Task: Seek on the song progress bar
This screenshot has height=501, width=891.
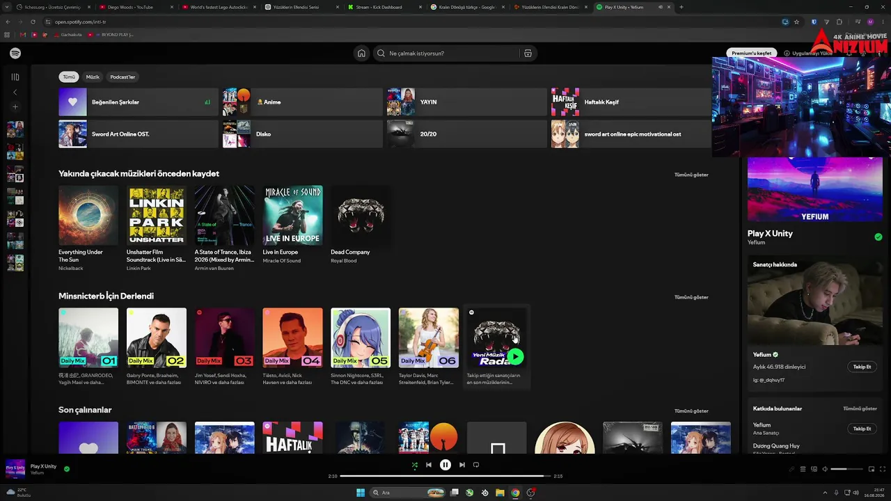Action: click(x=445, y=476)
